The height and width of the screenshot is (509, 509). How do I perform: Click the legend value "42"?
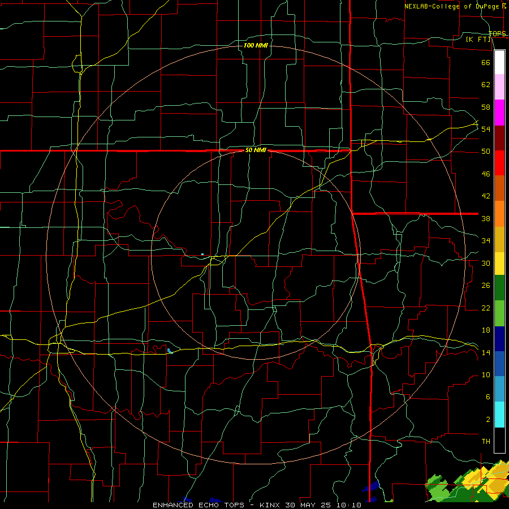point(486,196)
